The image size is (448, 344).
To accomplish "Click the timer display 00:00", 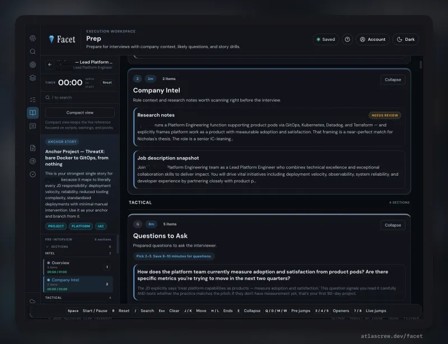I will (71, 82).
